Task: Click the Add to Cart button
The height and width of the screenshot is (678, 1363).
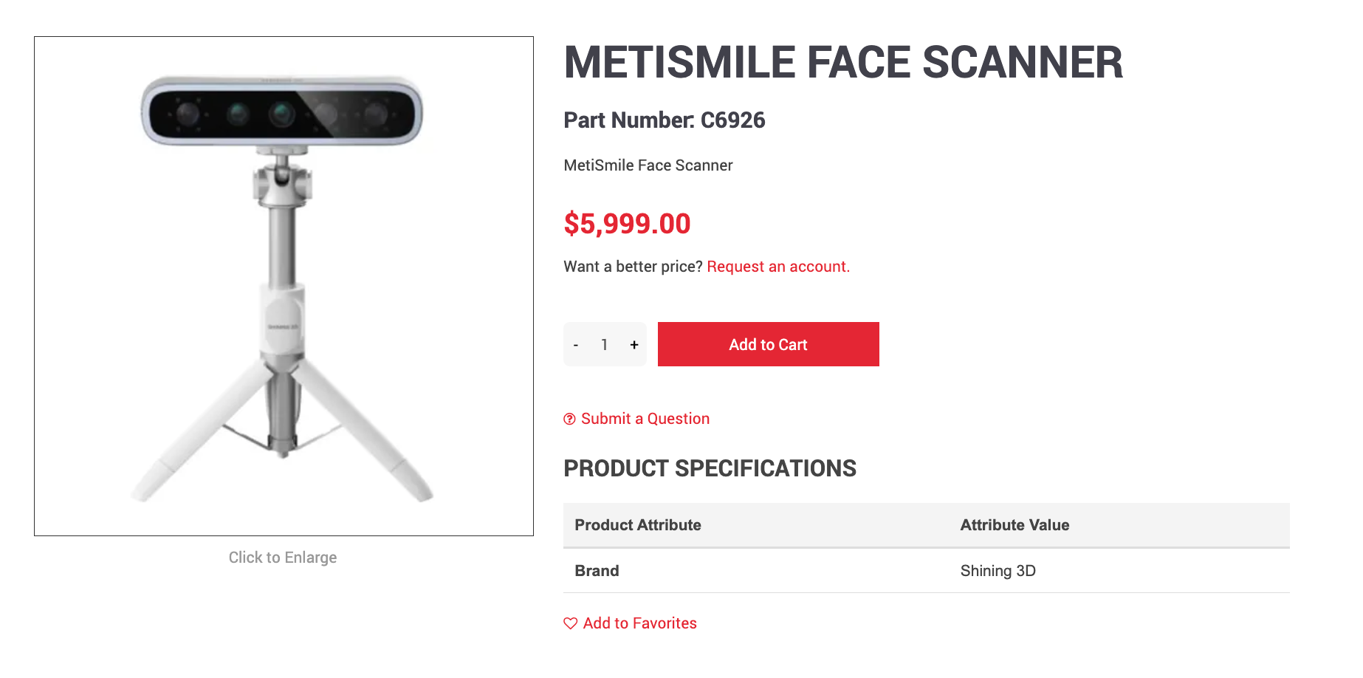Action: pos(767,344)
